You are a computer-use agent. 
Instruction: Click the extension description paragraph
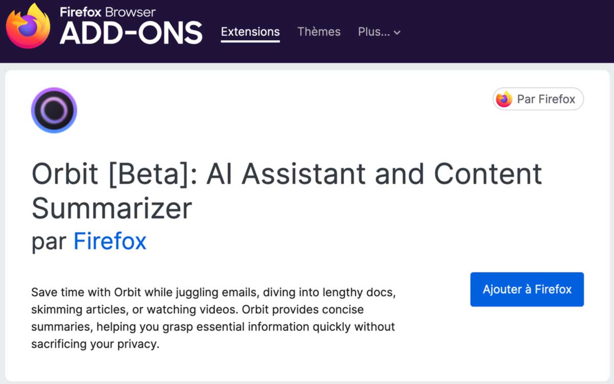(213, 319)
